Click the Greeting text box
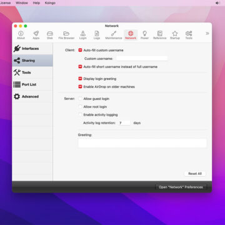Image resolution: width=225 pixels, height=225 pixels. pyautogui.click(x=142, y=143)
